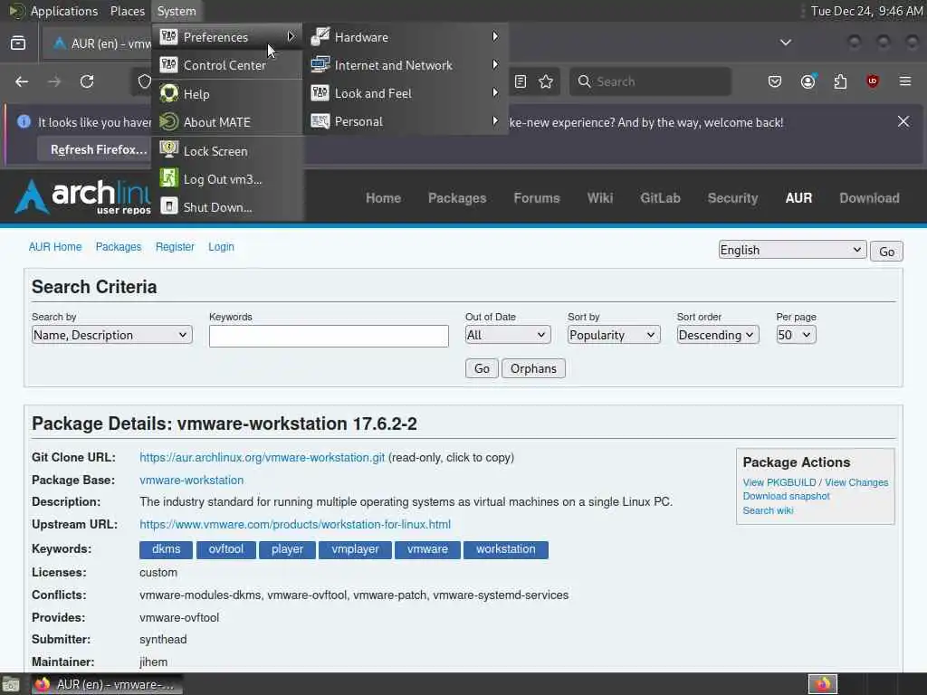Open the uBlock Origin extension icon
Screen dimensions: 927x695
pos(873,81)
